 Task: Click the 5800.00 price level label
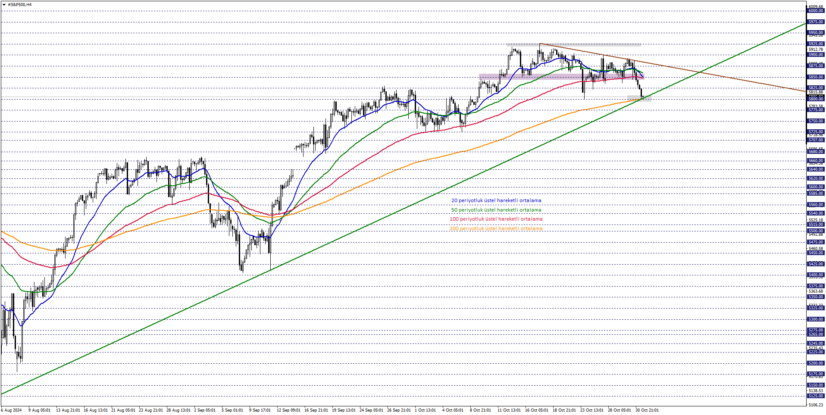816,99
